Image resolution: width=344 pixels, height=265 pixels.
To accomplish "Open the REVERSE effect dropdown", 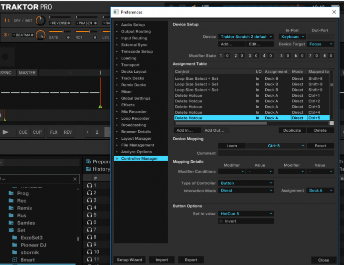I will coord(60,23).
